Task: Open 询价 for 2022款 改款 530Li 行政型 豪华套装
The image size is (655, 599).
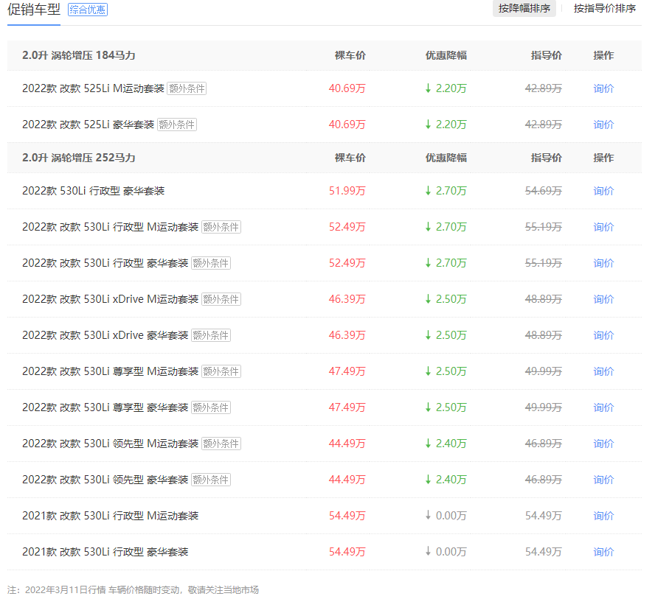Action: (603, 263)
